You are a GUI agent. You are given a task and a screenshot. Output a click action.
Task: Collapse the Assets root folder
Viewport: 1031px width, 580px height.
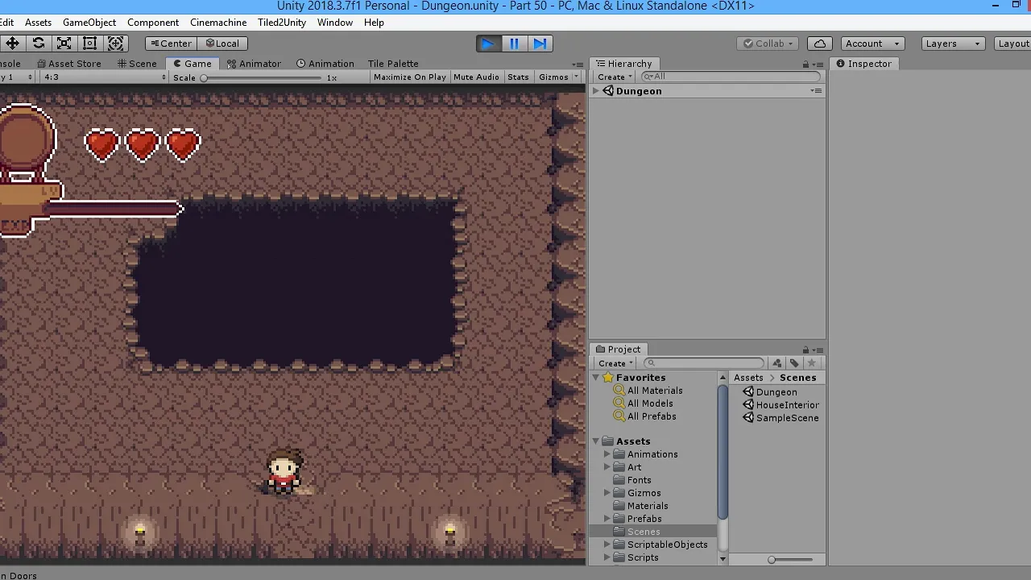pyautogui.click(x=596, y=441)
